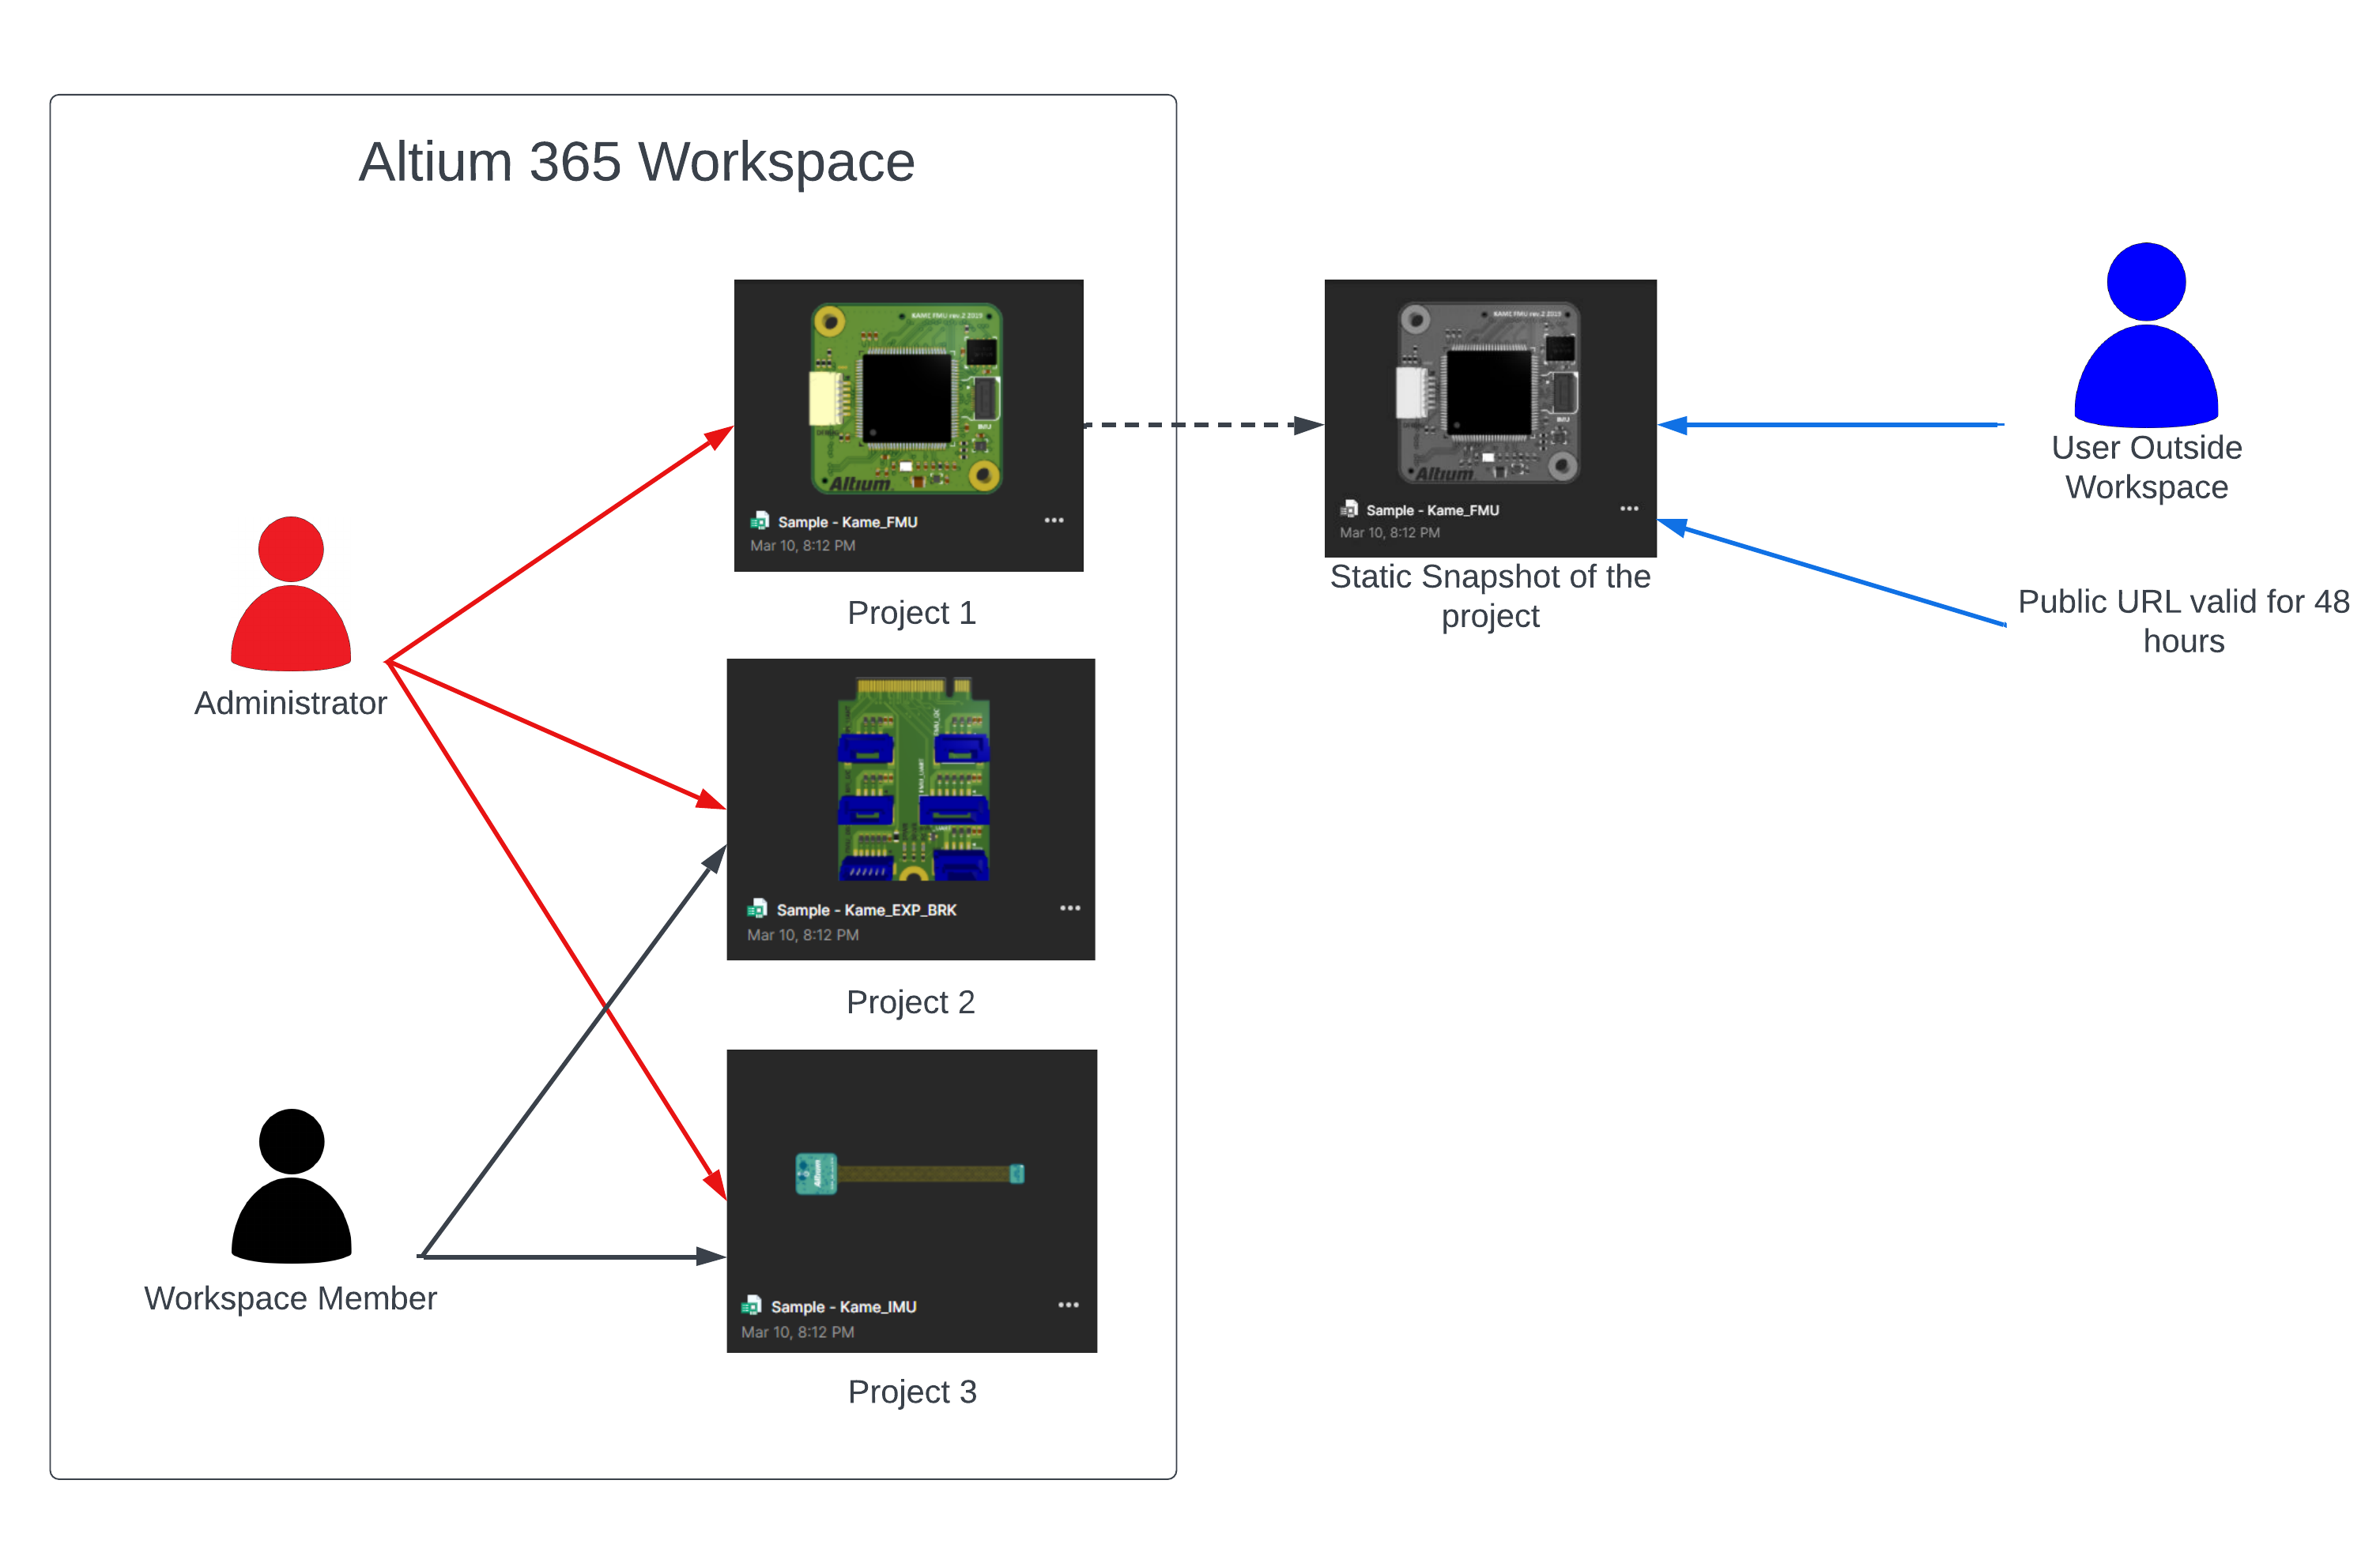Click the 'Workspace Member' label
This screenshot has width=2380, height=1544.
tap(290, 1298)
